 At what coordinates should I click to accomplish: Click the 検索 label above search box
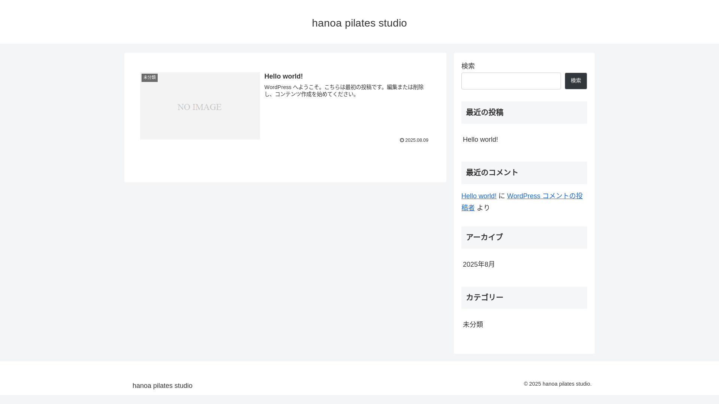tap(468, 66)
